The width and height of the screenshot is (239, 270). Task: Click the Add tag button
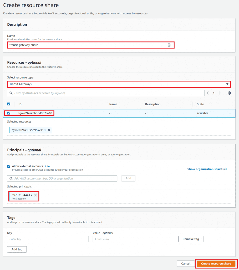[x=17, y=249]
